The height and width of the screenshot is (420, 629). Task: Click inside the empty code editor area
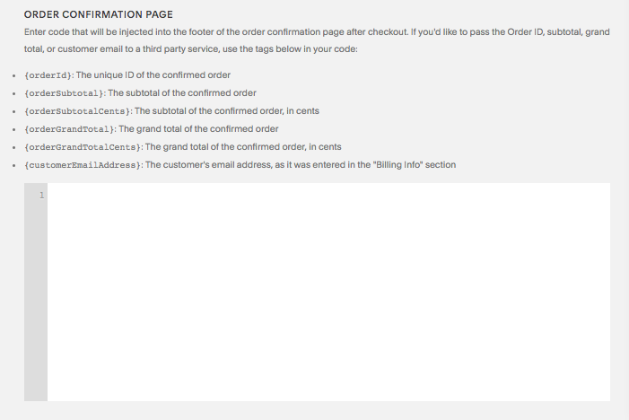[328, 292]
